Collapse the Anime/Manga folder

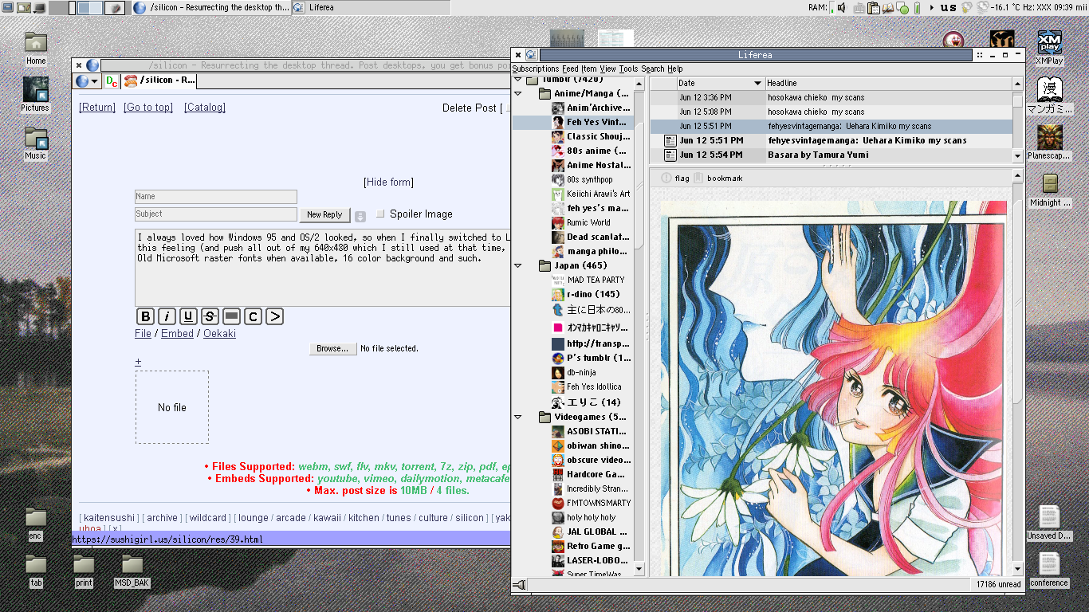point(518,94)
